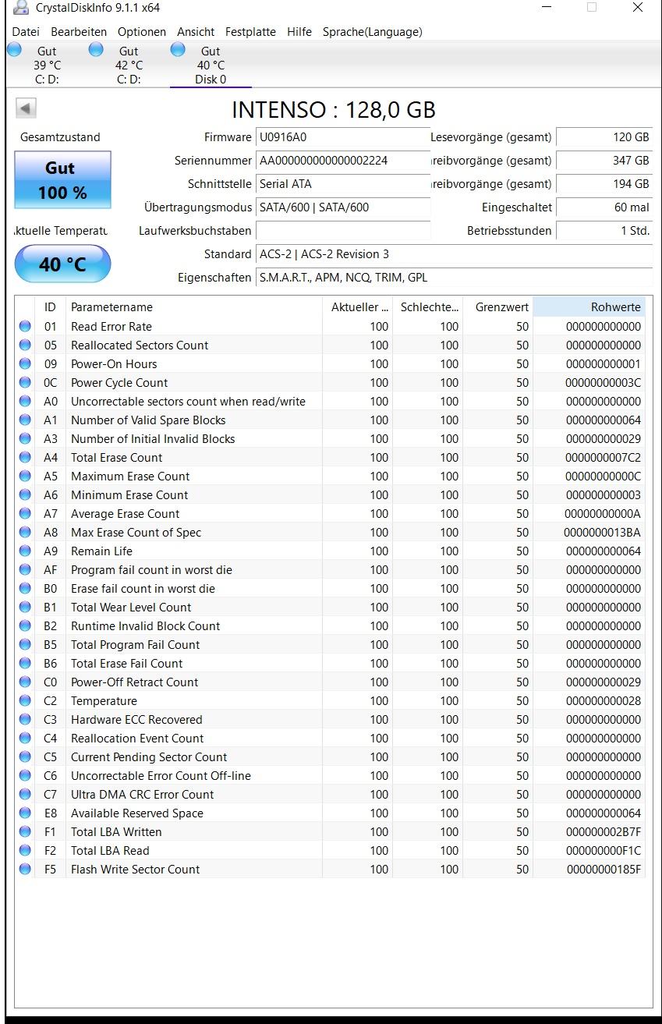The image size is (662, 1024).
Task: Click the Firmware field U0916A0
Action: (x=343, y=137)
